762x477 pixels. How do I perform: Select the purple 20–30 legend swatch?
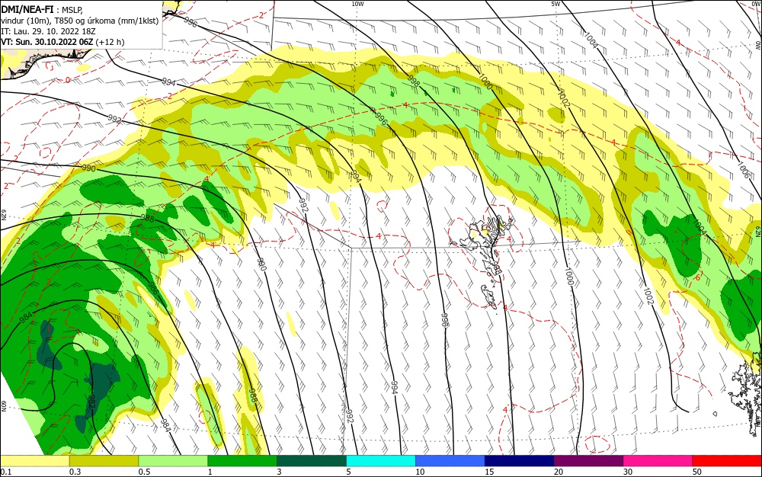pos(588,461)
